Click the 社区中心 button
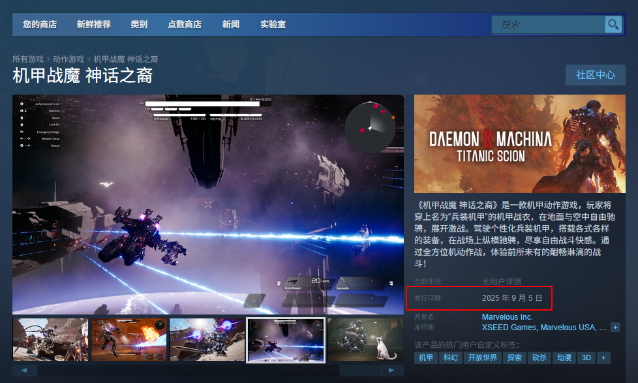This screenshot has height=383, width=638. (x=595, y=75)
